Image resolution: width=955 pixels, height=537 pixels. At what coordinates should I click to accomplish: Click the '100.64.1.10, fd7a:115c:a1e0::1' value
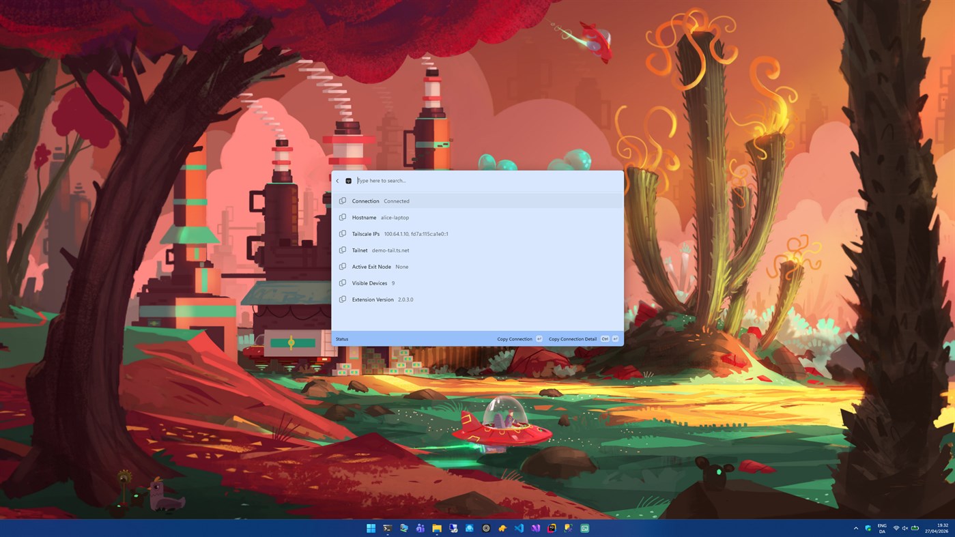point(416,234)
